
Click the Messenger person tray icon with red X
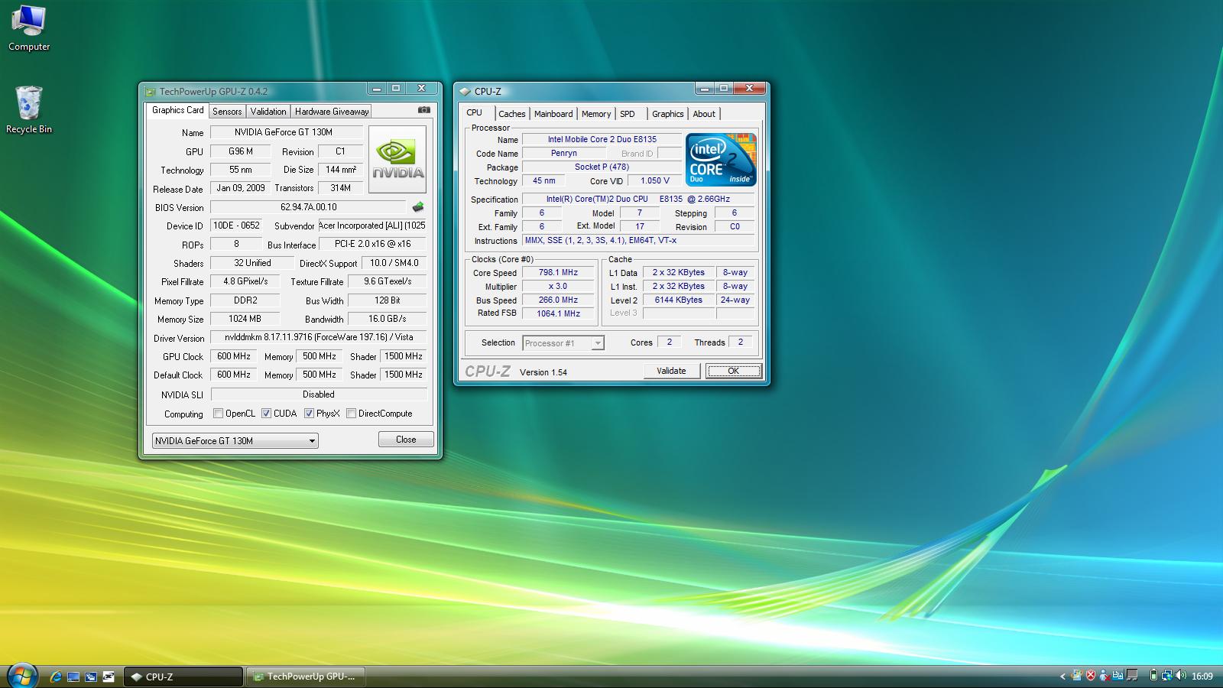point(1105,676)
